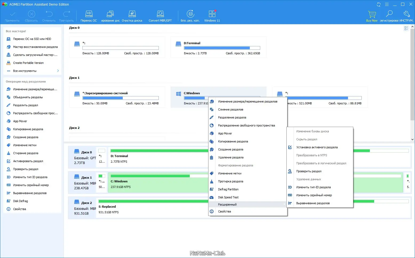
Task: Click the E: Replaced green partition bar
Action: pos(153,201)
